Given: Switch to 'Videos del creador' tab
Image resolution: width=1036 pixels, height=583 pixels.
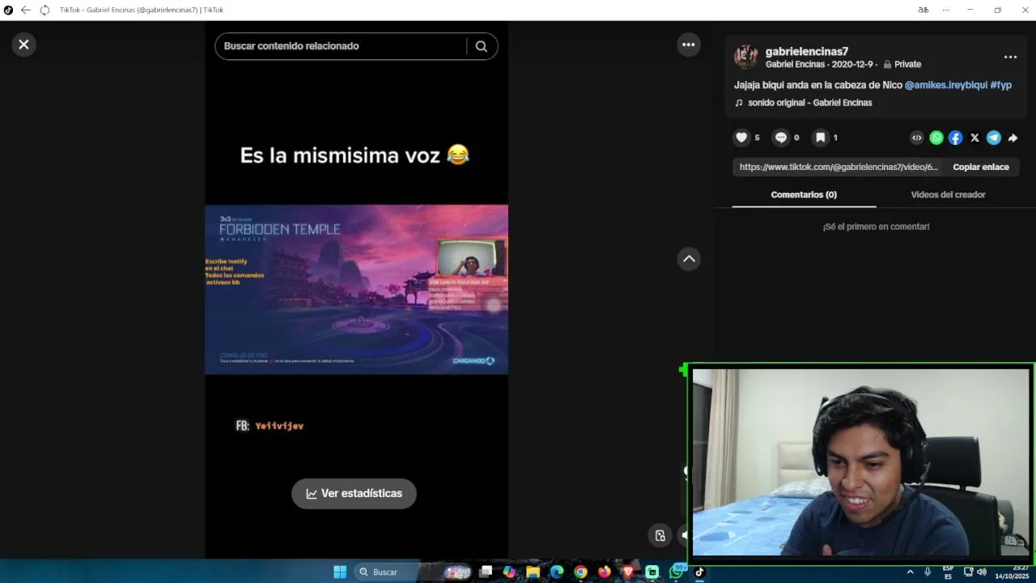Looking at the screenshot, I should (948, 194).
